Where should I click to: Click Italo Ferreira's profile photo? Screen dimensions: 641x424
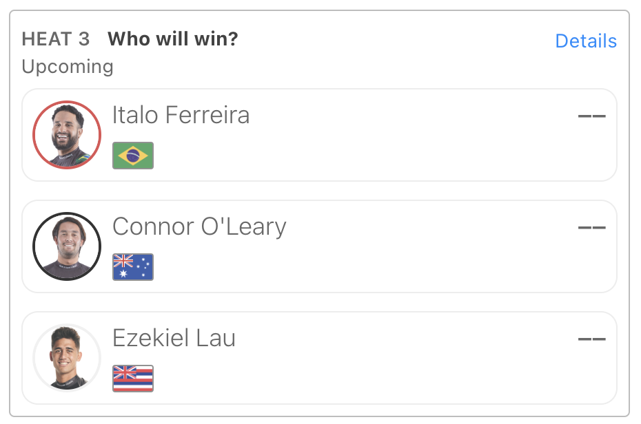67,135
